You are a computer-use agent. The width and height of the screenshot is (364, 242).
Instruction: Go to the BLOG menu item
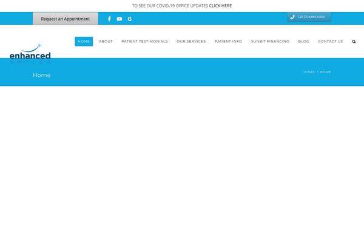pos(304,42)
